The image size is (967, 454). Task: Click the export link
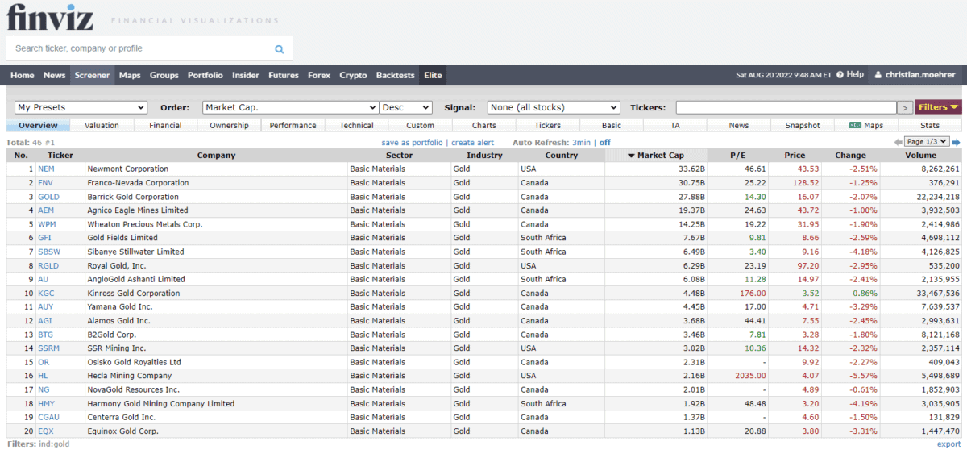click(948, 444)
